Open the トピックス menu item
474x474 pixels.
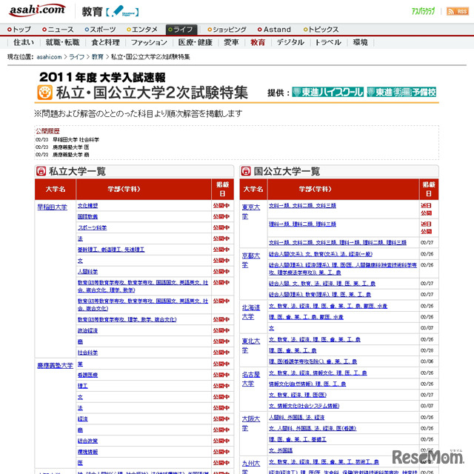coord(321,30)
